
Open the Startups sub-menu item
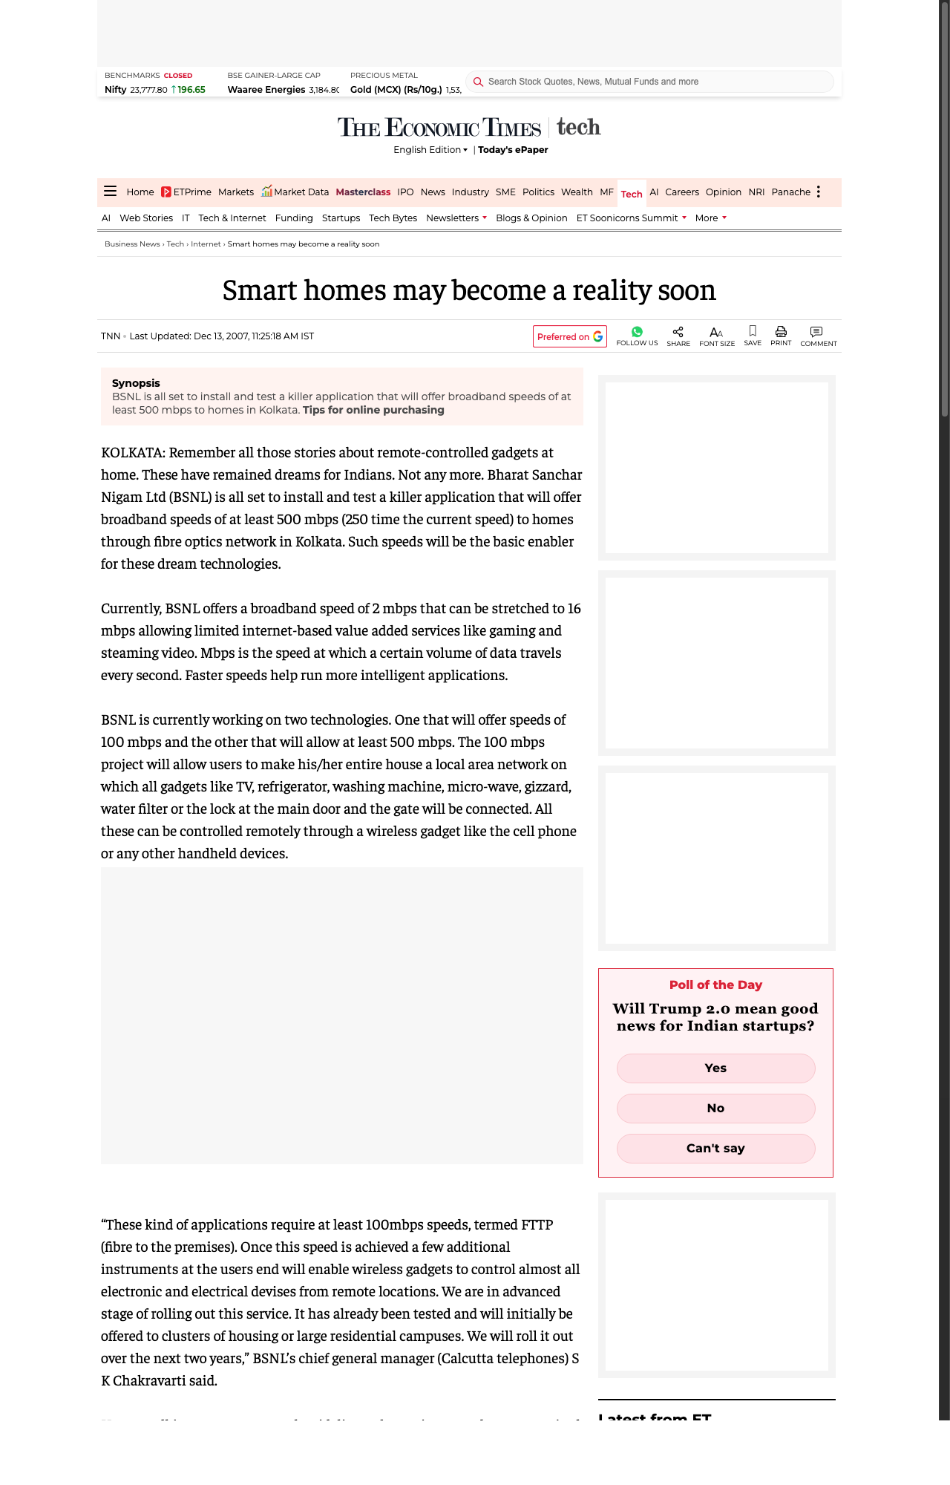[341, 218]
